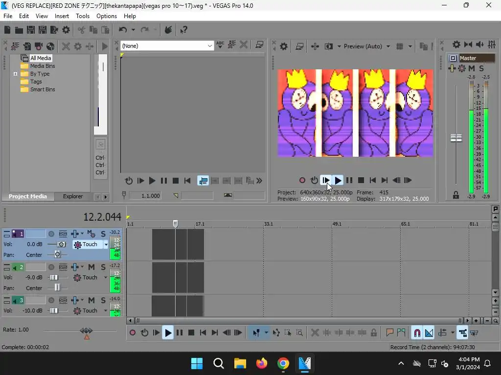The image size is (501, 375).
Task: Open track 3 Touch automation dropdown arrow
Action: [106, 311]
